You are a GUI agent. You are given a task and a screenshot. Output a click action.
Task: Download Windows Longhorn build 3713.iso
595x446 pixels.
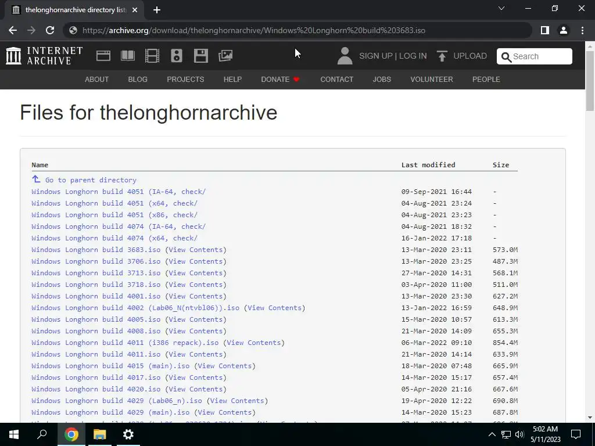96,273
